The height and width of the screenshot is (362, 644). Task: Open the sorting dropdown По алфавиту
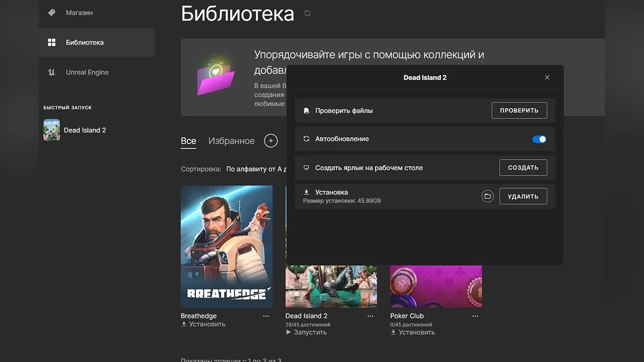coord(257,169)
